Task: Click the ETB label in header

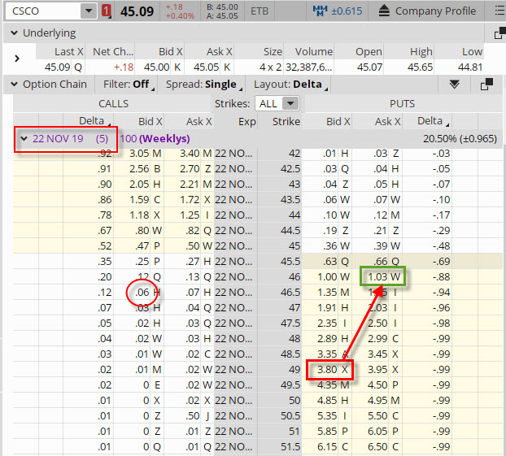Action: (x=260, y=11)
